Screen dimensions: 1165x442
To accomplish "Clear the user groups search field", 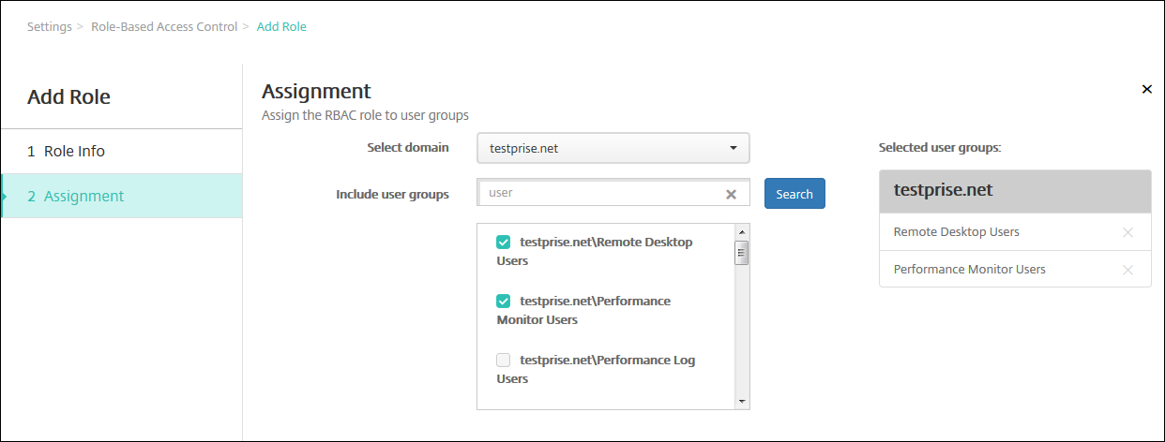I will pos(731,194).
